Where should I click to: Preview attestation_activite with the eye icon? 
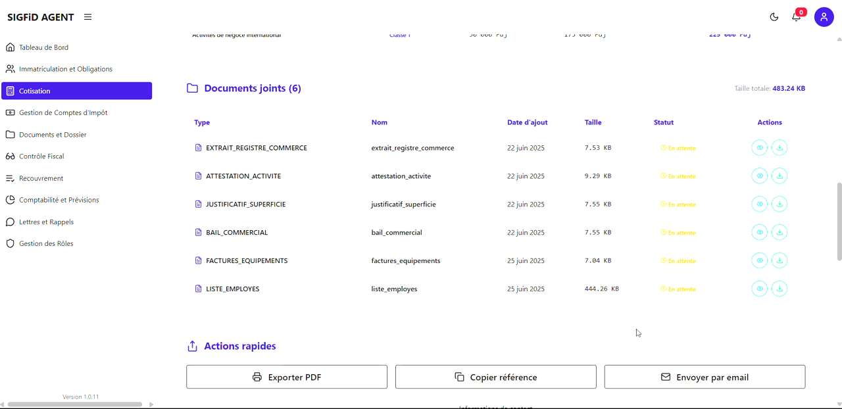click(x=760, y=176)
